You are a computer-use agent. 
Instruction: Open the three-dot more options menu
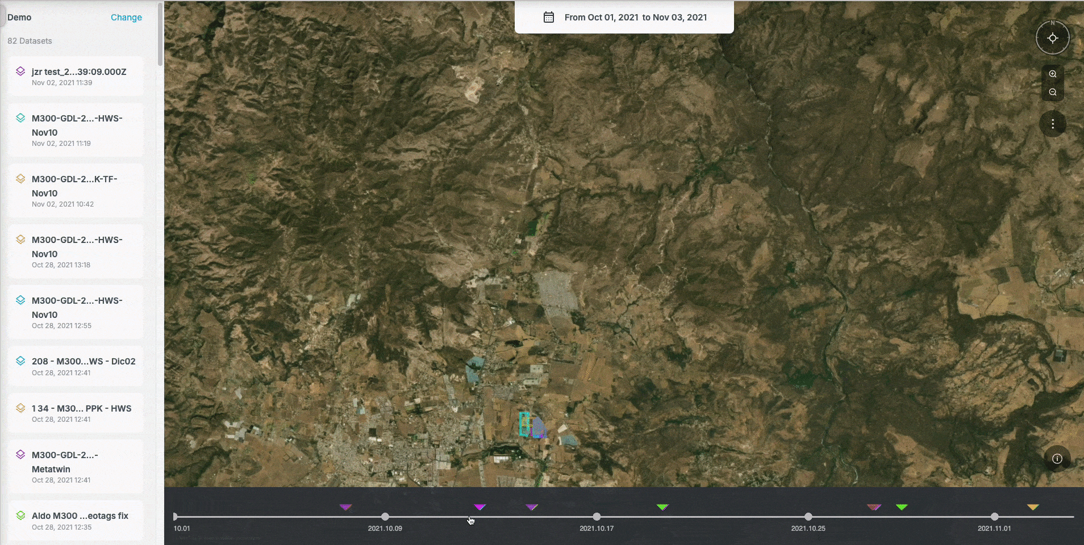1052,124
